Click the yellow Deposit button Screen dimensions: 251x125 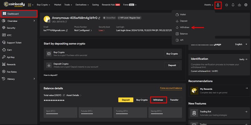pyautogui.click(x=126, y=100)
